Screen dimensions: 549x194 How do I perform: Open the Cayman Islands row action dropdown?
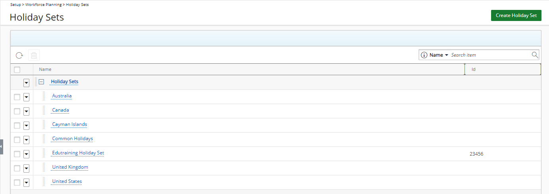[x=27, y=126]
